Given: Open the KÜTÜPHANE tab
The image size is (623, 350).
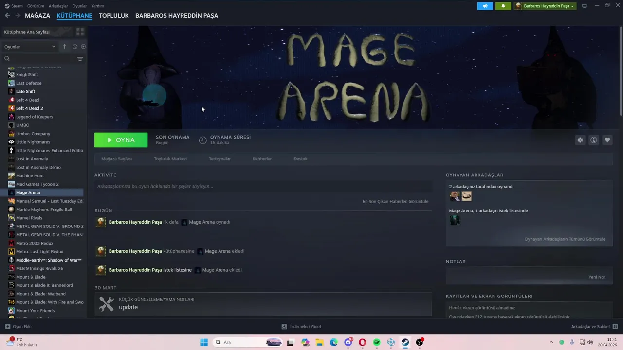Looking at the screenshot, I should [x=74, y=16].
